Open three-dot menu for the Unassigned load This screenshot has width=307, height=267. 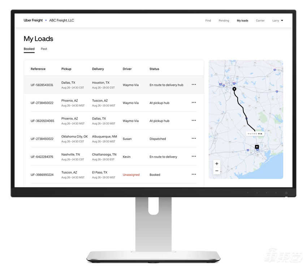click(x=194, y=175)
